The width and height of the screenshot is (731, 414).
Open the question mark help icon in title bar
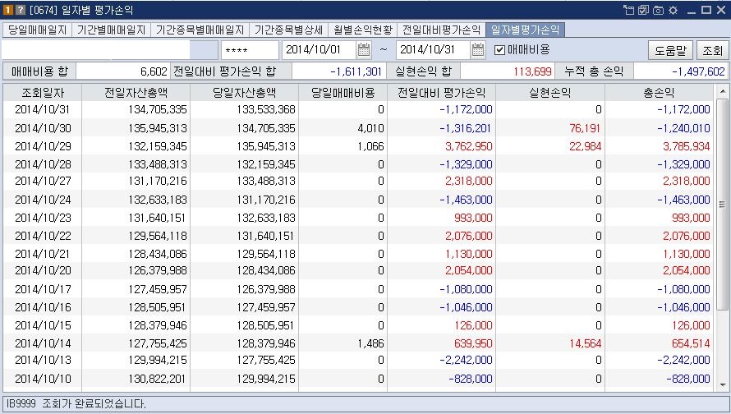point(20,10)
